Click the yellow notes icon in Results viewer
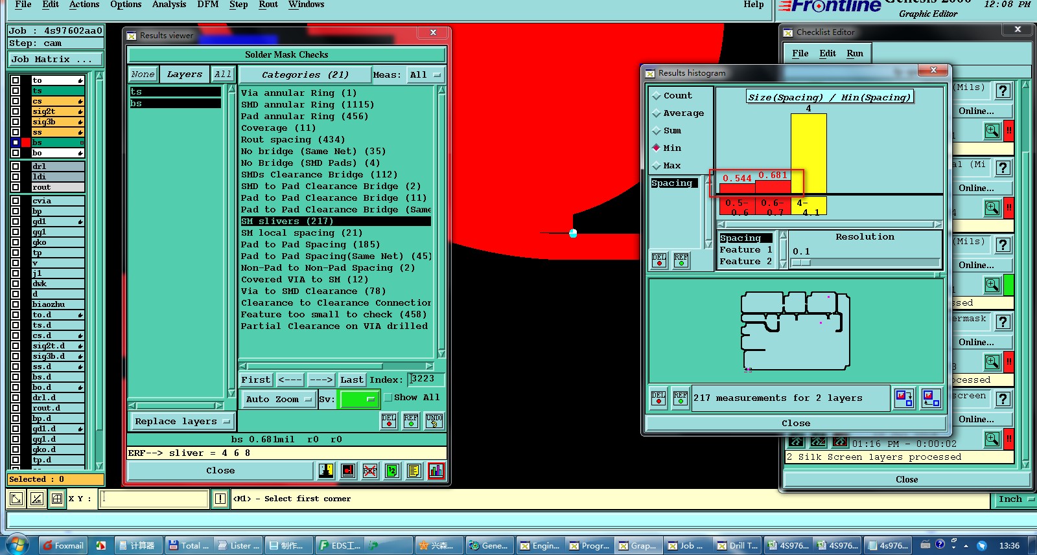The width and height of the screenshot is (1037, 555). 414,471
